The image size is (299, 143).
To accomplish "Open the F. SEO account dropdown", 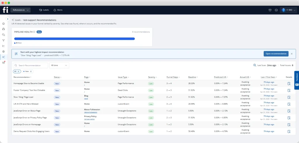I will point(288,10).
